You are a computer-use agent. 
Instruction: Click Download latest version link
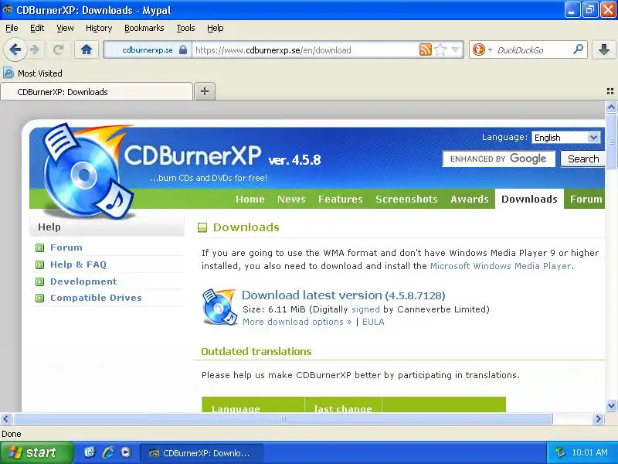click(x=343, y=295)
